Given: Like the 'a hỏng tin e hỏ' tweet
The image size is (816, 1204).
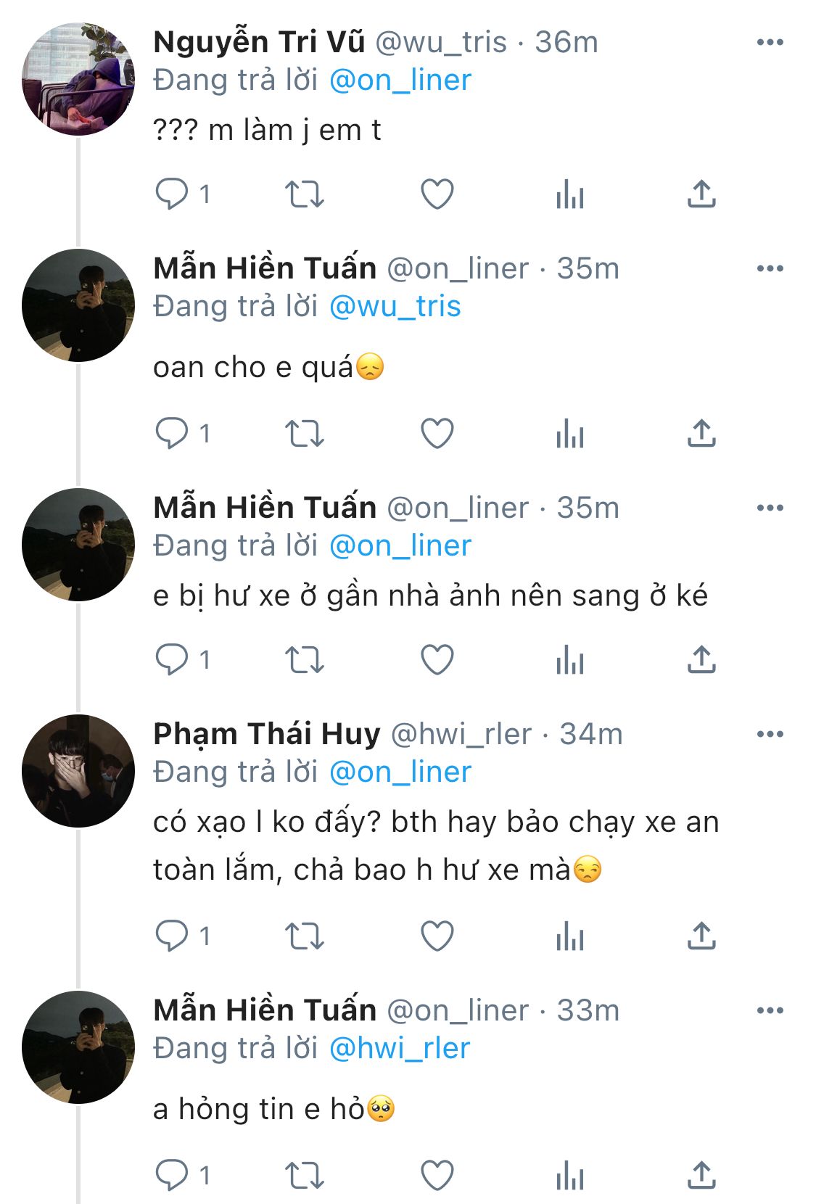Looking at the screenshot, I should tap(437, 1175).
